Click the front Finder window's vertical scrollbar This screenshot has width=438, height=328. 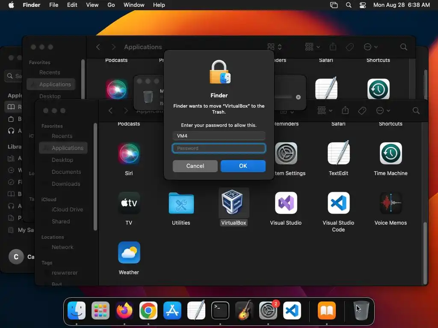[x=425, y=253]
